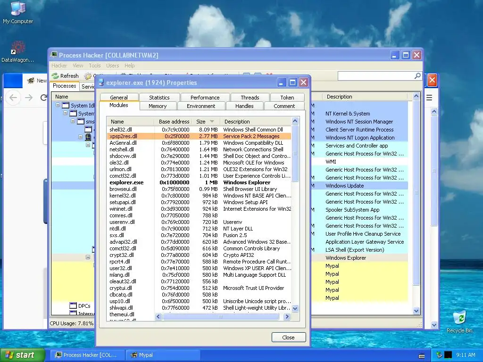Select the Processes tab in Process Hacker

coord(64,86)
